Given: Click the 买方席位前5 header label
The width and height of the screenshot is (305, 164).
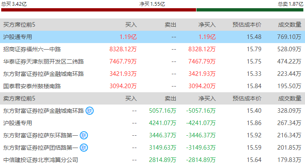Looking at the screenshot, I should [19, 25].
